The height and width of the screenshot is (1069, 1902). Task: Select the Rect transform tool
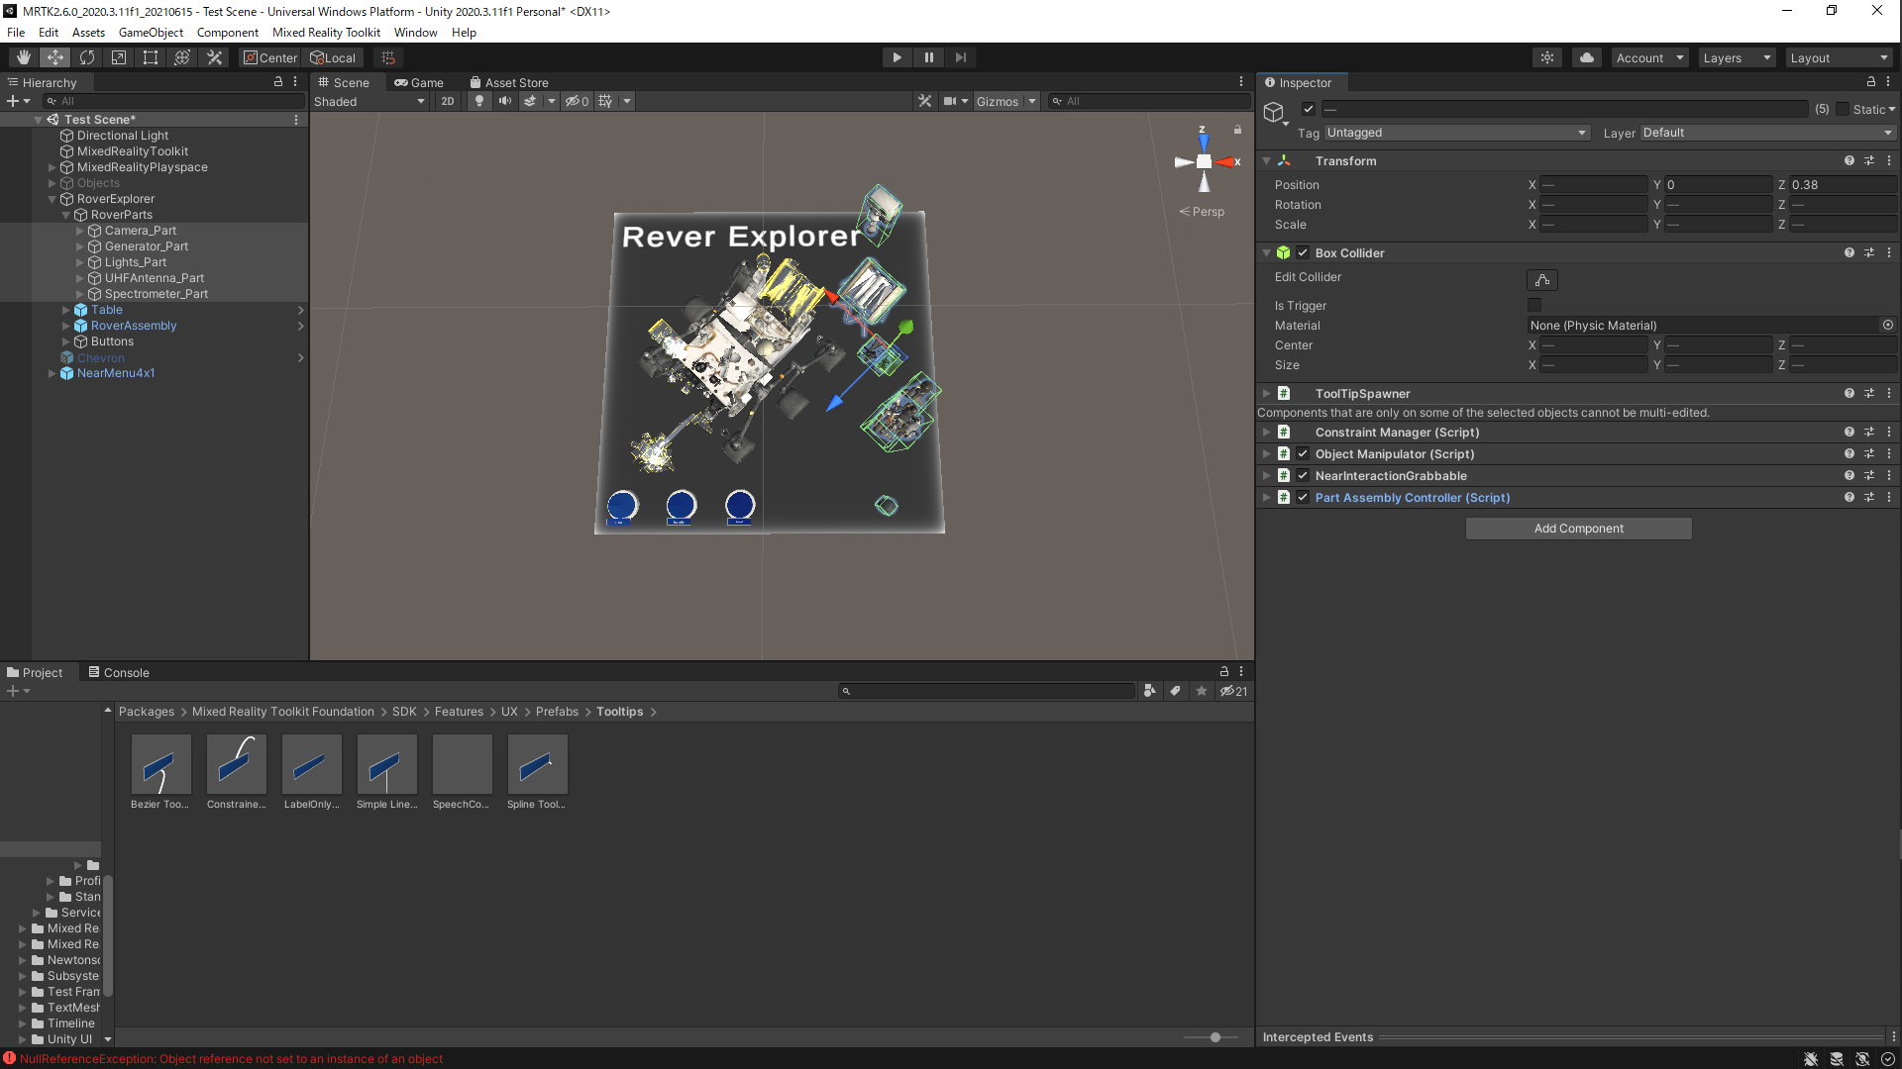tap(151, 57)
